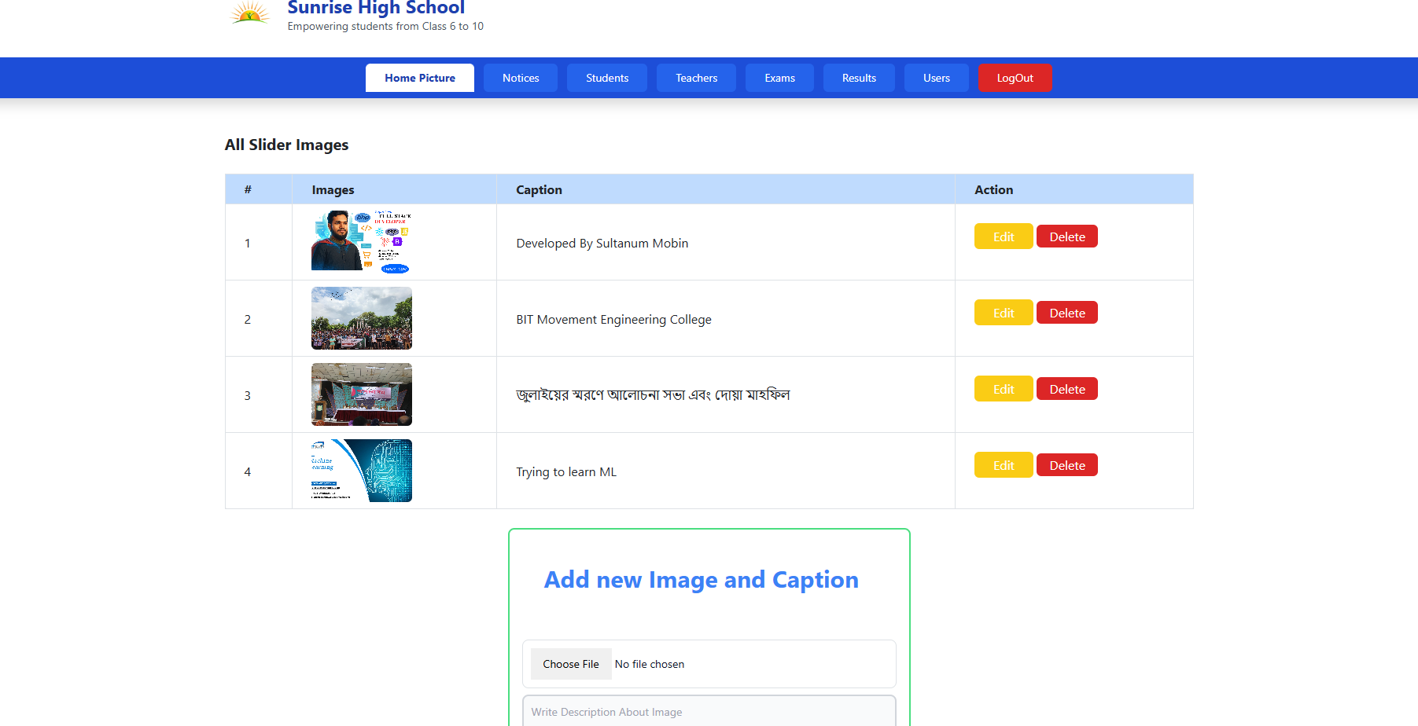
Task: Focus the Write Description About Image field
Action: (709, 712)
